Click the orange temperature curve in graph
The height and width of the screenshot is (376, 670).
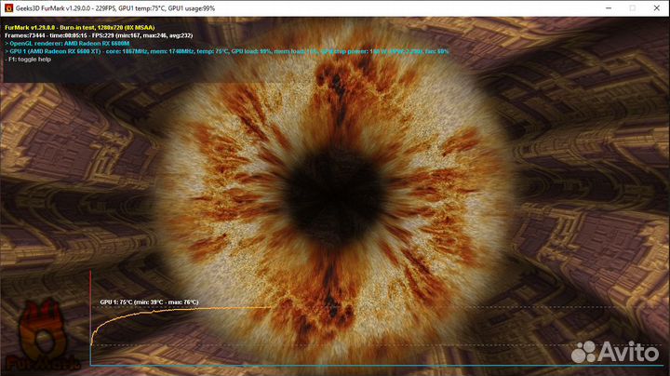(180, 310)
